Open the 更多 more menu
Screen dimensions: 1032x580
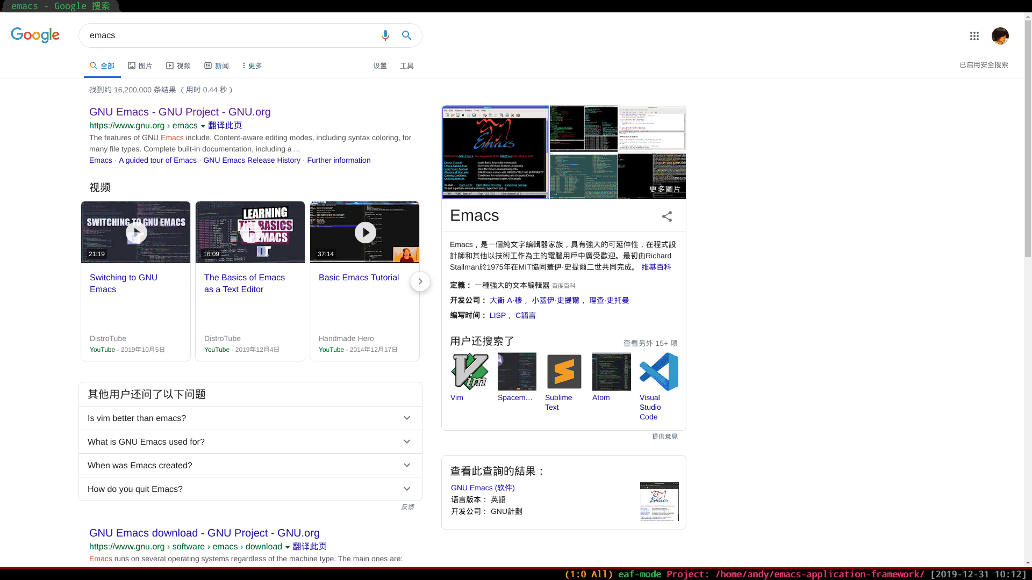[252, 66]
